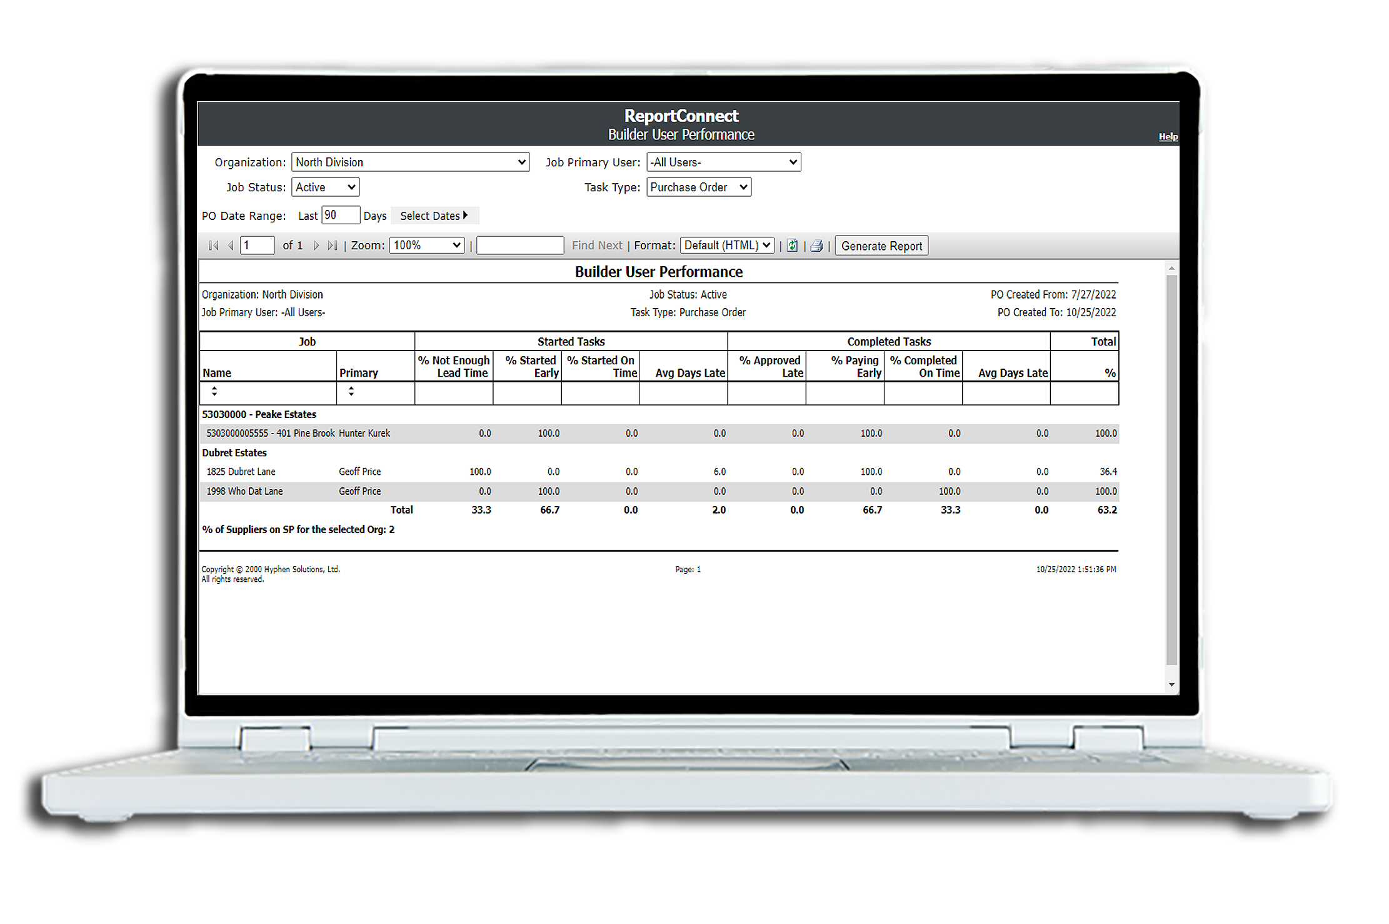Open the Format dropdown
Image resolution: width=1389 pixels, height=924 pixels.
pyautogui.click(x=727, y=246)
